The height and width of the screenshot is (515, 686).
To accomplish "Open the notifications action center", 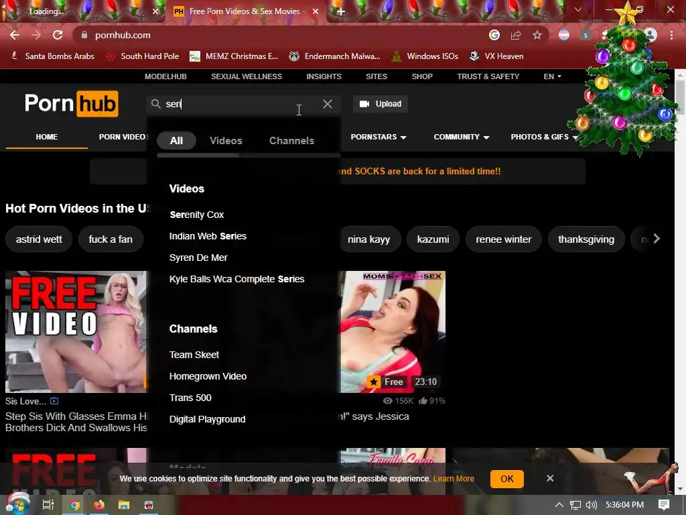I will coord(664,505).
